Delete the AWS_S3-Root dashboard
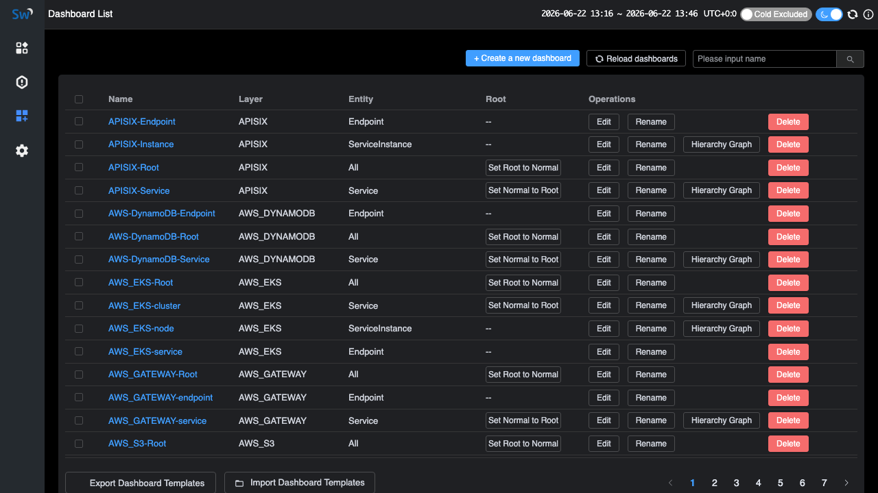 [788, 444]
